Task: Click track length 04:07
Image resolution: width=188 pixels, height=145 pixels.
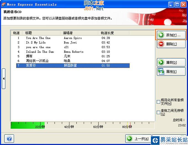Action: (x=106, y=61)
